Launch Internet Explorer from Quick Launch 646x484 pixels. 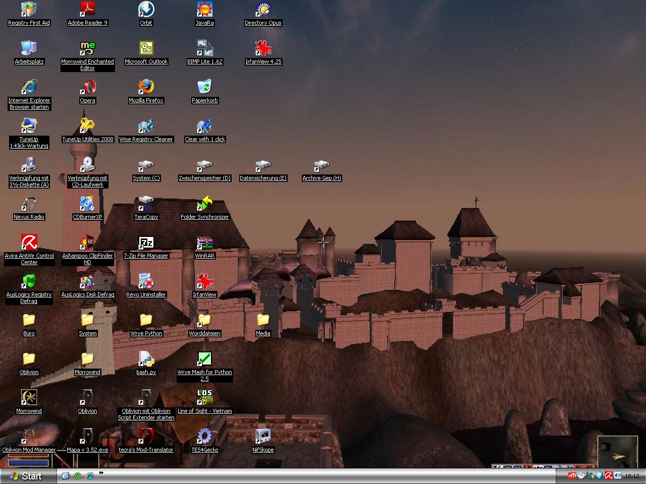coord(90,475)
